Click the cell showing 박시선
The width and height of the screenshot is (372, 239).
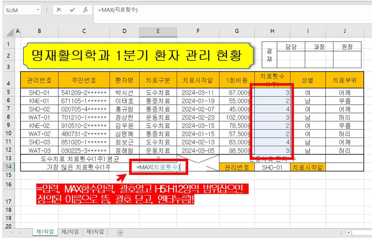click(123, 93)
